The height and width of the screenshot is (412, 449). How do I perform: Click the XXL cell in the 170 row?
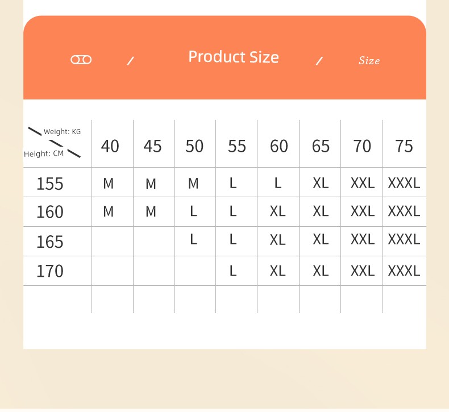[363, 271]
